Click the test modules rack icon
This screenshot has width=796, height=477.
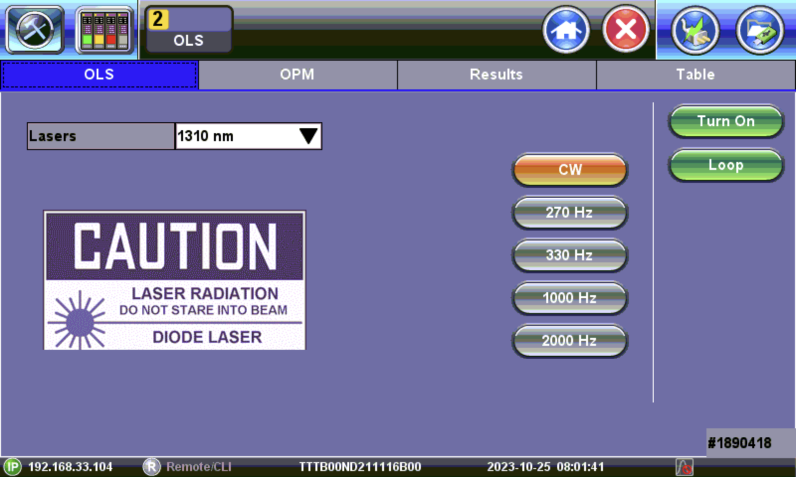tap(104, 30)
